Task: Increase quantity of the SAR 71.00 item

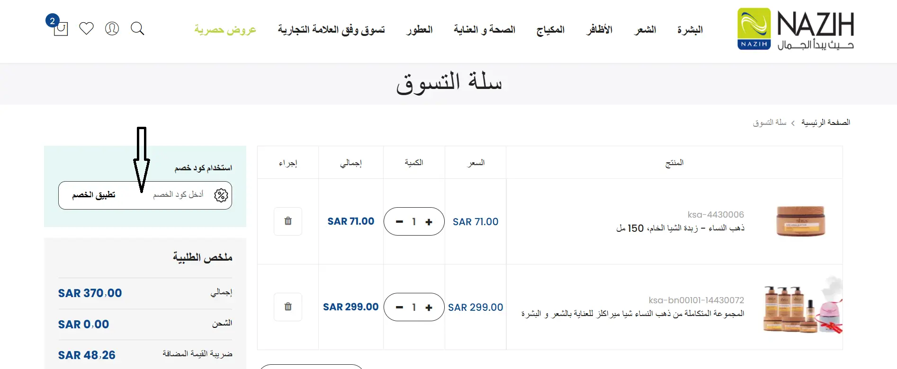Action: point(429,222)
